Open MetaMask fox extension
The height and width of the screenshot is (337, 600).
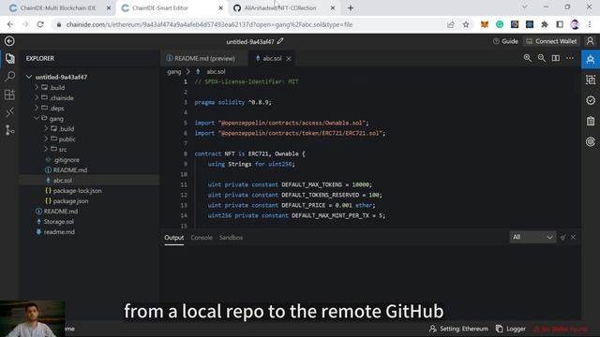coord(485,24)
